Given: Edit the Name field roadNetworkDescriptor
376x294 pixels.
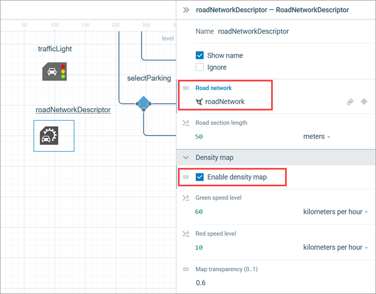Looking at the screenshot, I should point(253,32).
